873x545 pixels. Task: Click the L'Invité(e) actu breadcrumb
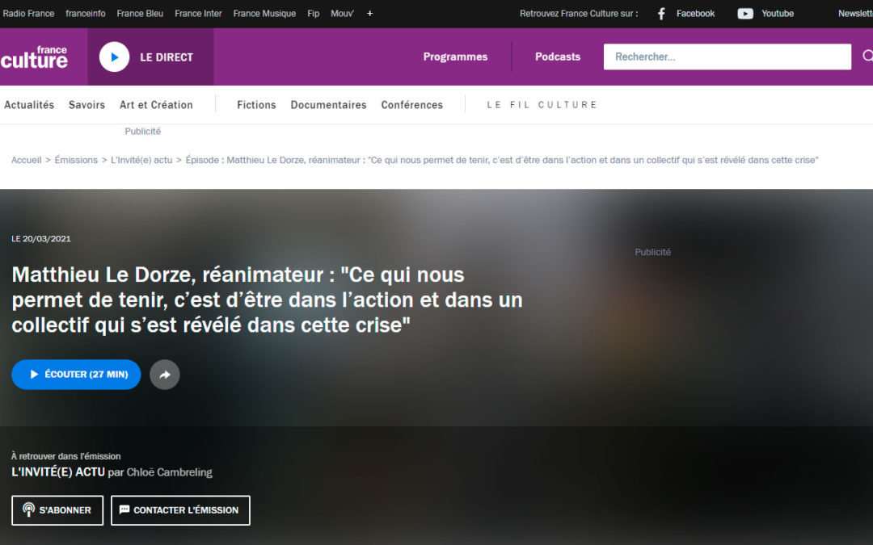(x=141, y=160)
